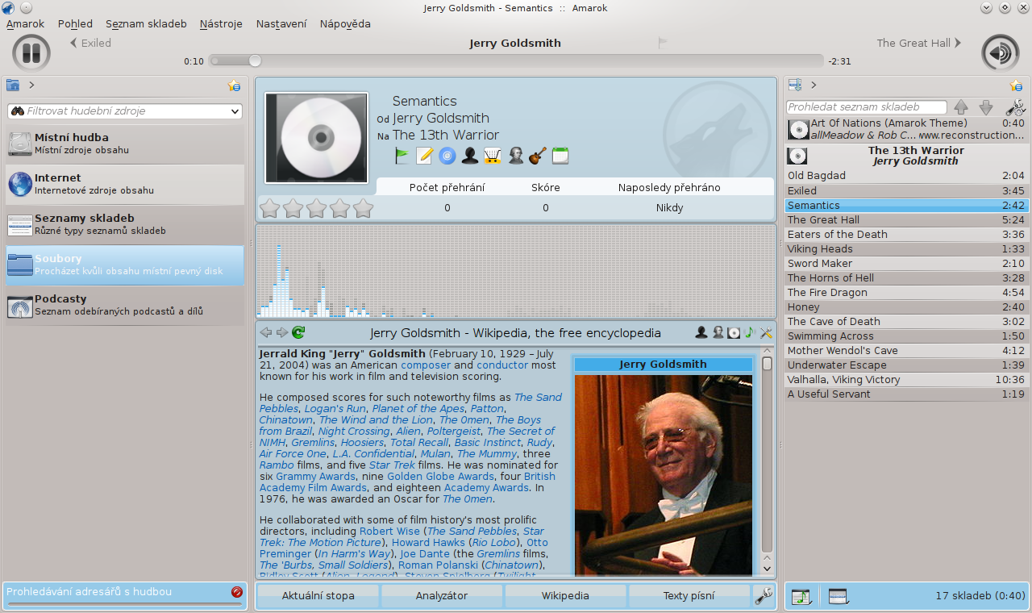Open the Nástroje menu
This screenshot has height=613, width=1032.
coord(221,23)
